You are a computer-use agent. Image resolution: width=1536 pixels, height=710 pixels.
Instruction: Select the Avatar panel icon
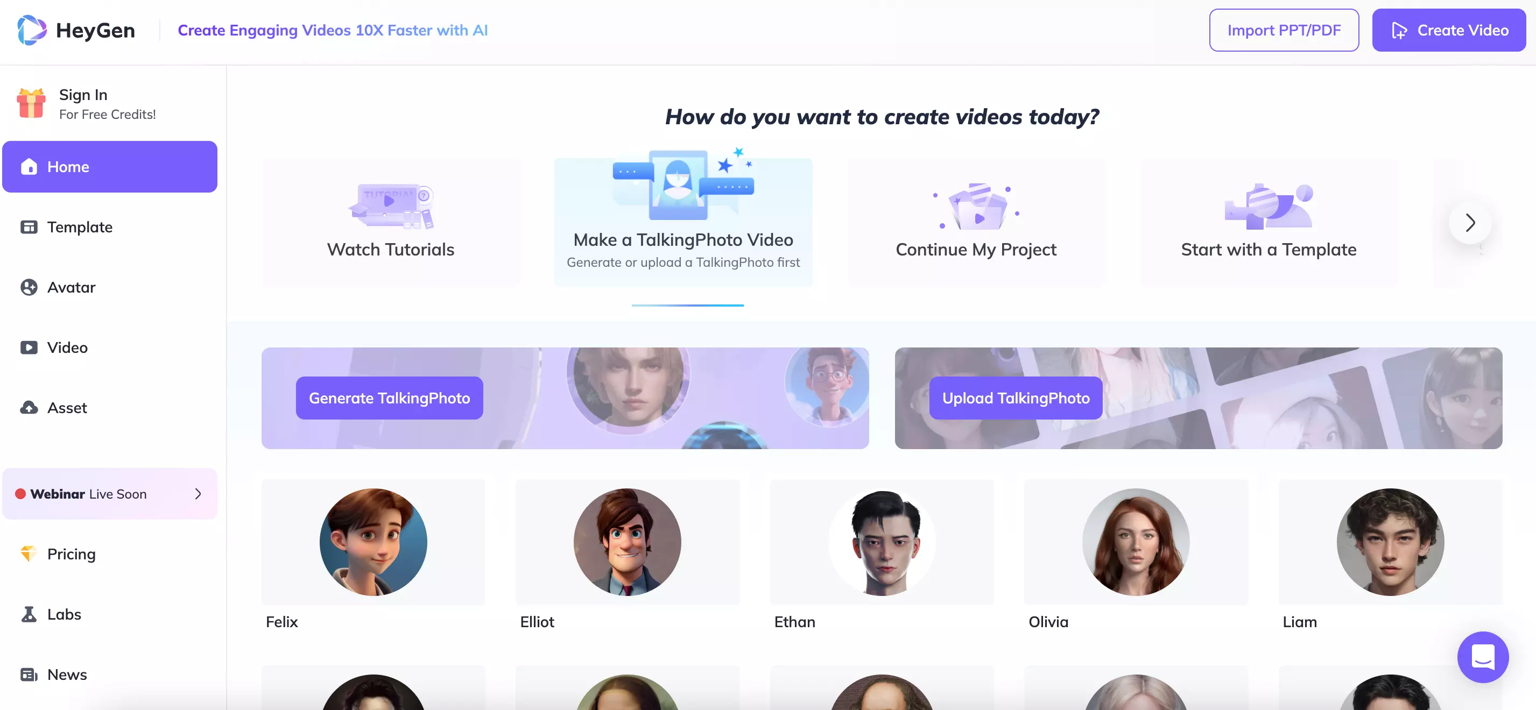click(x=30, y=286)
